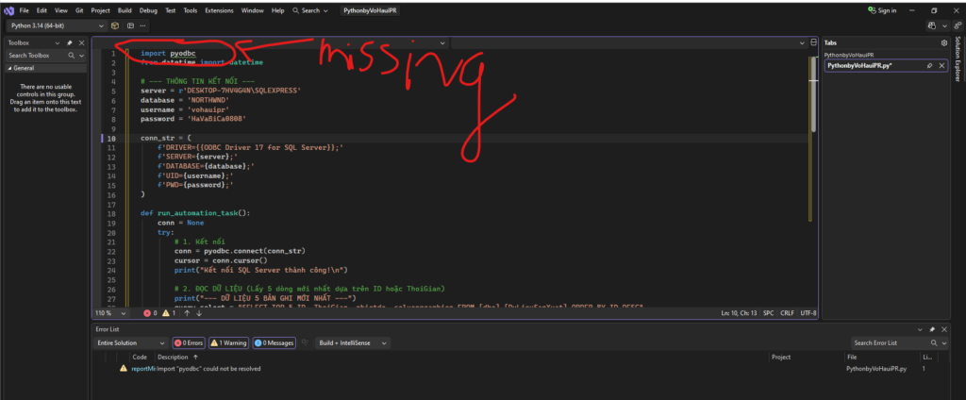
Task: Click the Python environments package icon
Action: (x=115, y=25)
